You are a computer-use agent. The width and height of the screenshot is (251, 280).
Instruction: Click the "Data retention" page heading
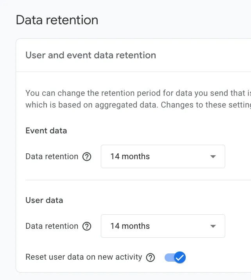pos(57,20)
